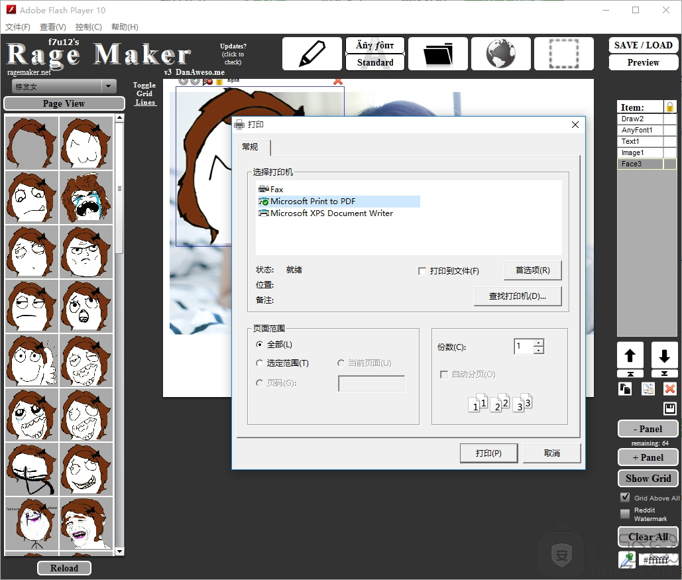Click Toggle Grid Lines
The image size is (682, 580).
[144, 93]
